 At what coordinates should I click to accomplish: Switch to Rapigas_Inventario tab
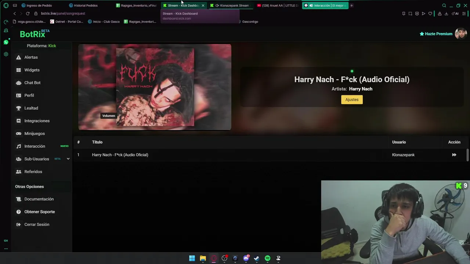point(136,5)
